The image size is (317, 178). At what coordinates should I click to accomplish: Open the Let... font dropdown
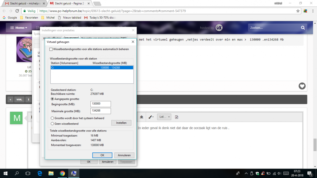click(164, 117)
